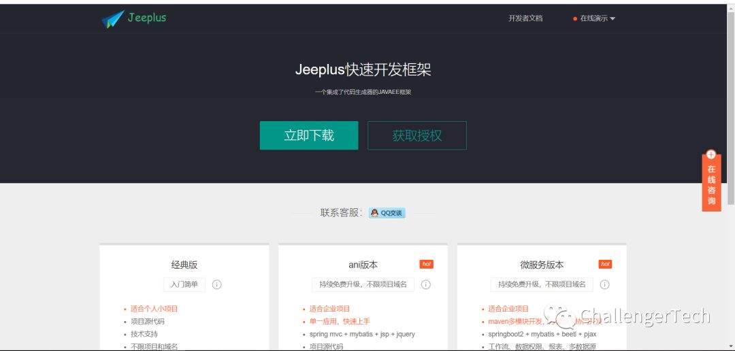The image size is (735, 351).
Task: Click 持续免费升级 tag under 微服务版本
Action: pyautogui.click(x=542, y=284)
